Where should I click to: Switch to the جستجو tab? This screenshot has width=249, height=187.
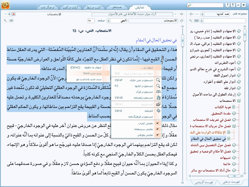tap(117, 7)
